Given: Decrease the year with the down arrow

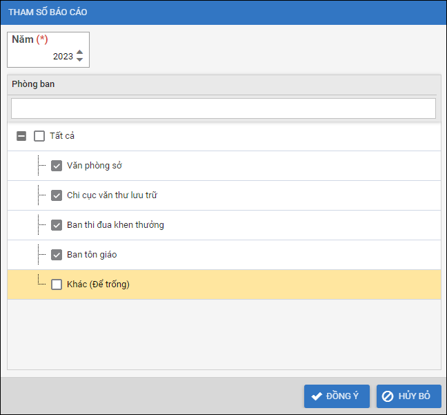Looking at the screenshot, I should pyautogui.click(x=80, y=60).
